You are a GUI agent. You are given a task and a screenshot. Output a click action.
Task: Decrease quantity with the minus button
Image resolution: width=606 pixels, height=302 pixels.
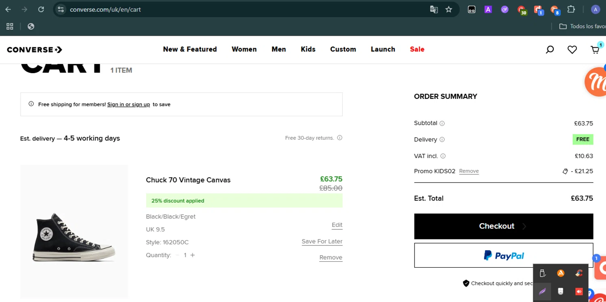(177, 255)
